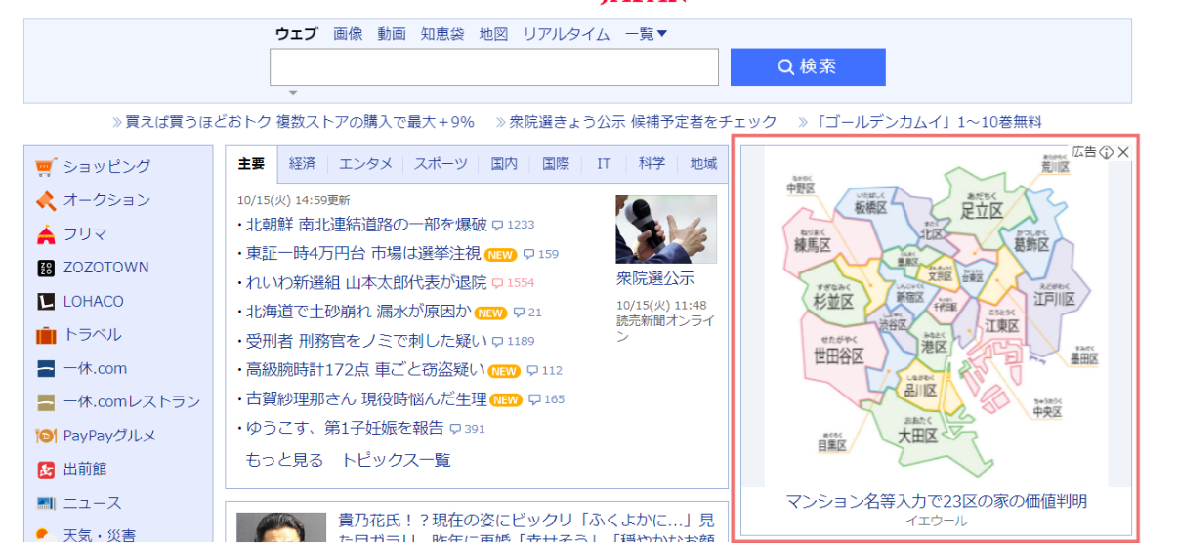This screenshot has width=1177, height=543.
Task: Click the ad info icon
Action: pos(1106,152)
